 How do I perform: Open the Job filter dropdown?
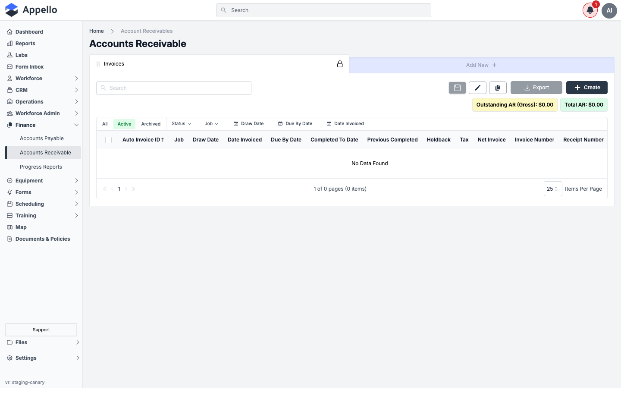[211, 124]
